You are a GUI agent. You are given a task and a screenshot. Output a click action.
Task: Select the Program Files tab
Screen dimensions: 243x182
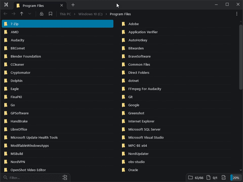(x=40, y=5)
